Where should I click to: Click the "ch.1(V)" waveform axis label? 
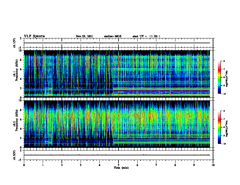click(15, 43)
